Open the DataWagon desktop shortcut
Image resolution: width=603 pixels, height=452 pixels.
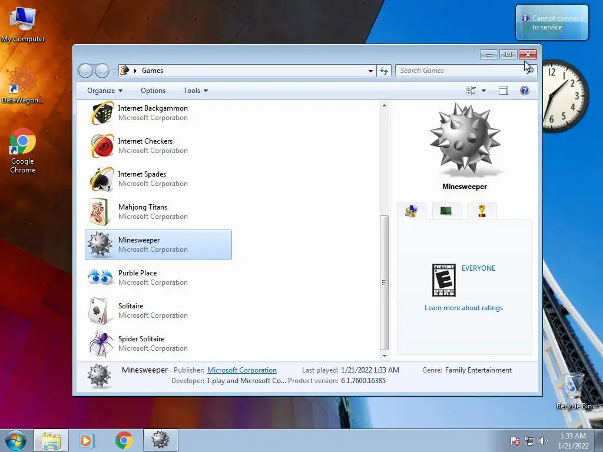tap(23, 85)
